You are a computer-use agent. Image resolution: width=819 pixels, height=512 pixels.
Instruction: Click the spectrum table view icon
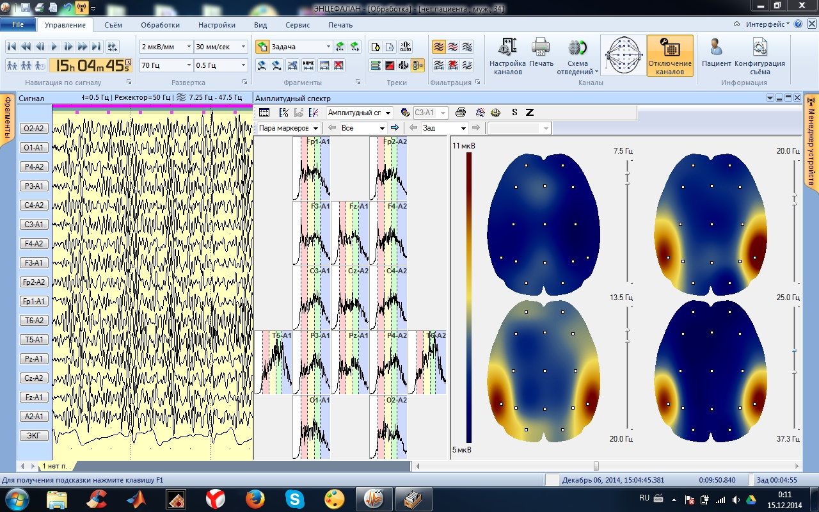pyautogui.click(x=264, y=113)
